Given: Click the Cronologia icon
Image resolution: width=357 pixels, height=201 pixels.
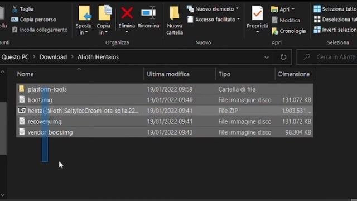Looking at the screenshot, I should click(275, 31).
